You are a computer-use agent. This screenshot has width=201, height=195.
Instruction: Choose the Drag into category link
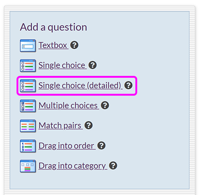(x=73, y=166)
